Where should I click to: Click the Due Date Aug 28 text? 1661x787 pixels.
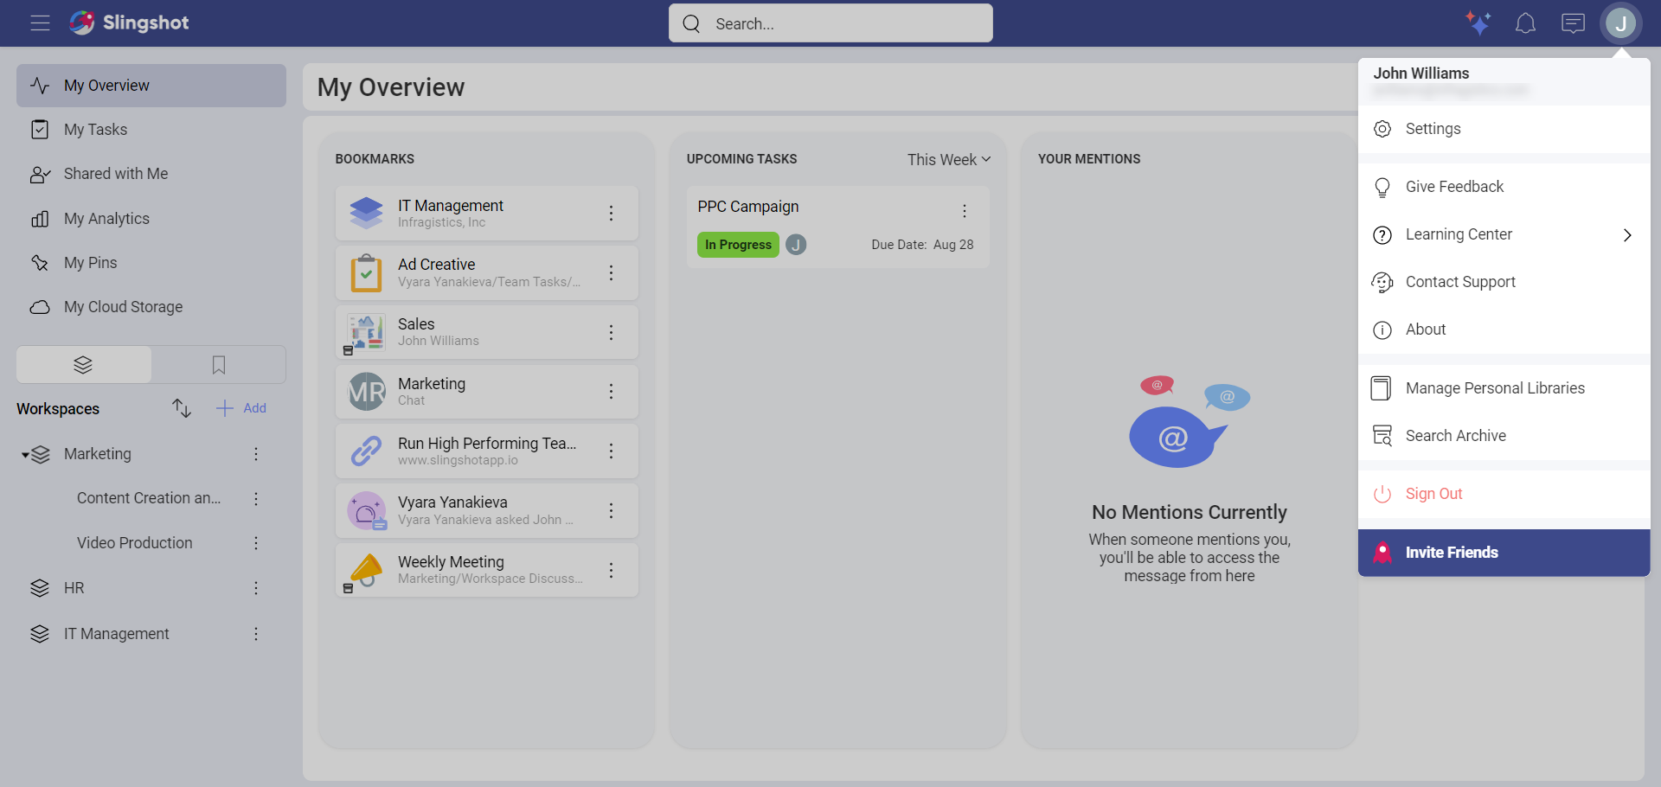coord(922,245)
